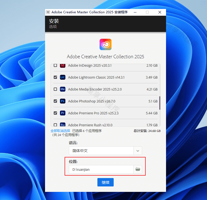207x200 pixels.
Task: Click the (共 24 个应用程序) text
Action: click(x=66, y=135)
